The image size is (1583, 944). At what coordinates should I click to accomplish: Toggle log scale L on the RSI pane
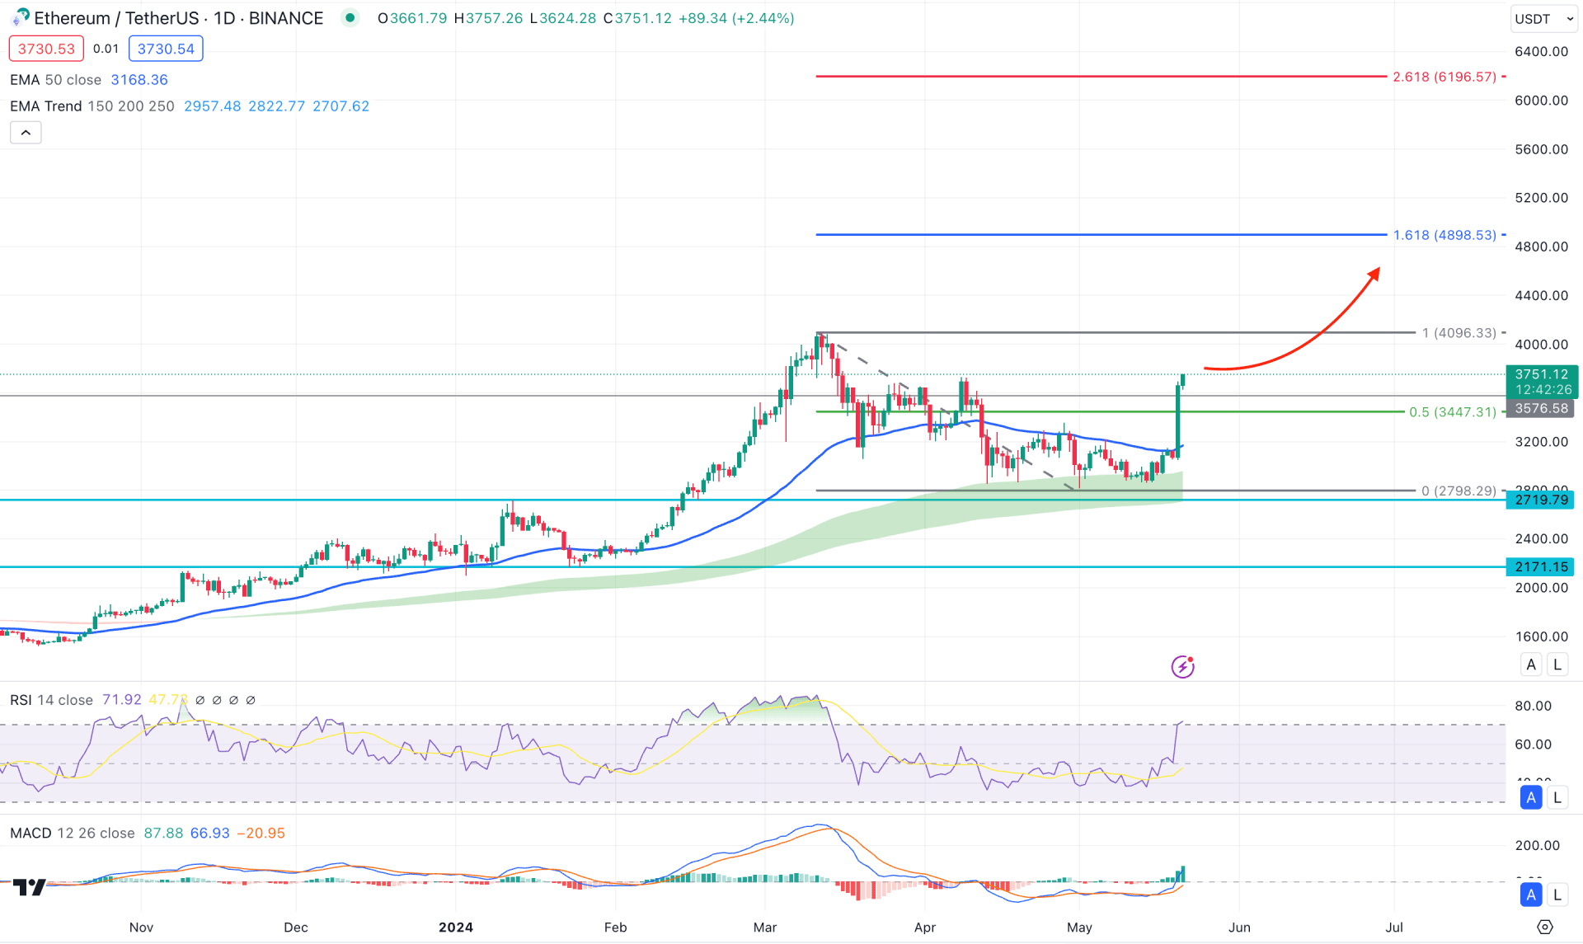point(1557,797)
